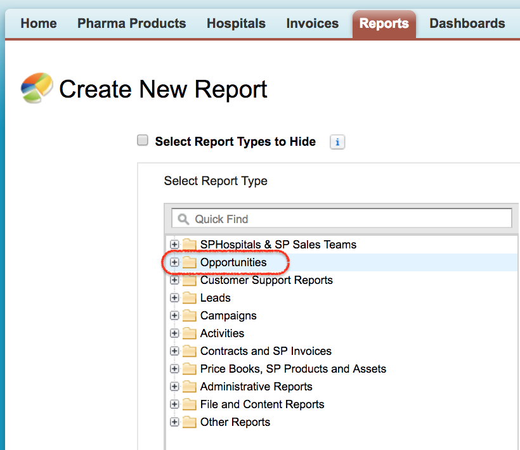Open the Hospitals tab

coord(236,23)
